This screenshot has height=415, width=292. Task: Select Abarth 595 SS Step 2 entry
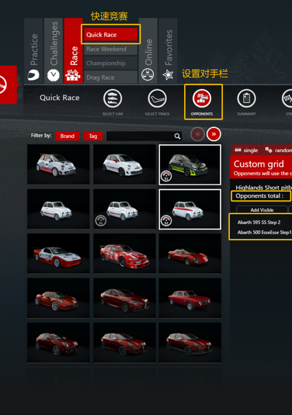coord(259,222)
